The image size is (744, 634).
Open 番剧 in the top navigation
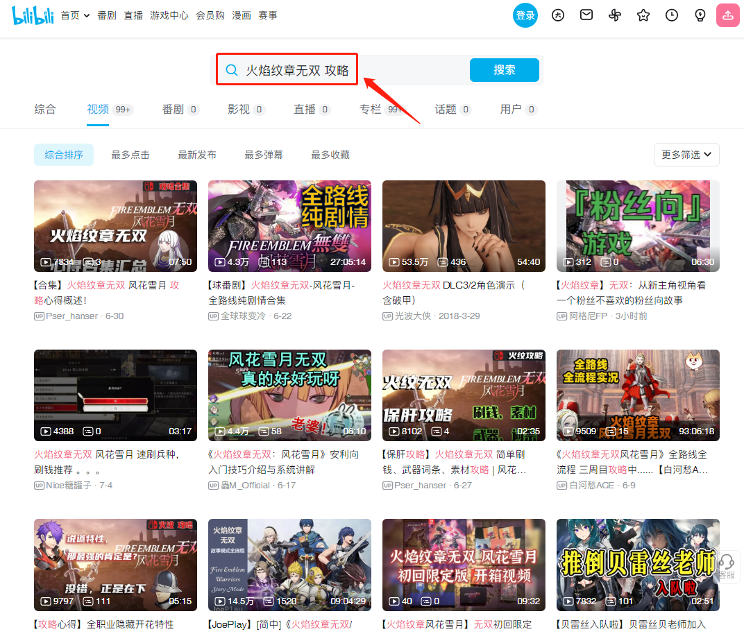107,16
